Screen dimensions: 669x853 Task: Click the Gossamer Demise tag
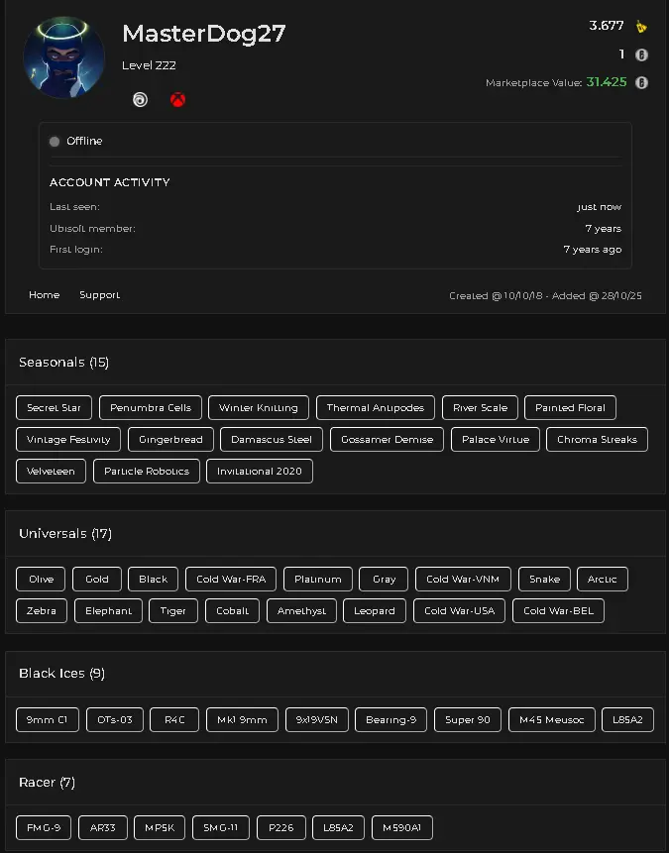tap(388, 439)
